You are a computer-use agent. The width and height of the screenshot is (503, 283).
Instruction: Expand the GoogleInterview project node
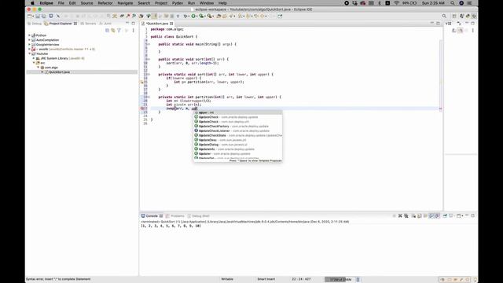pyautogui.click(x=30, y=45)
